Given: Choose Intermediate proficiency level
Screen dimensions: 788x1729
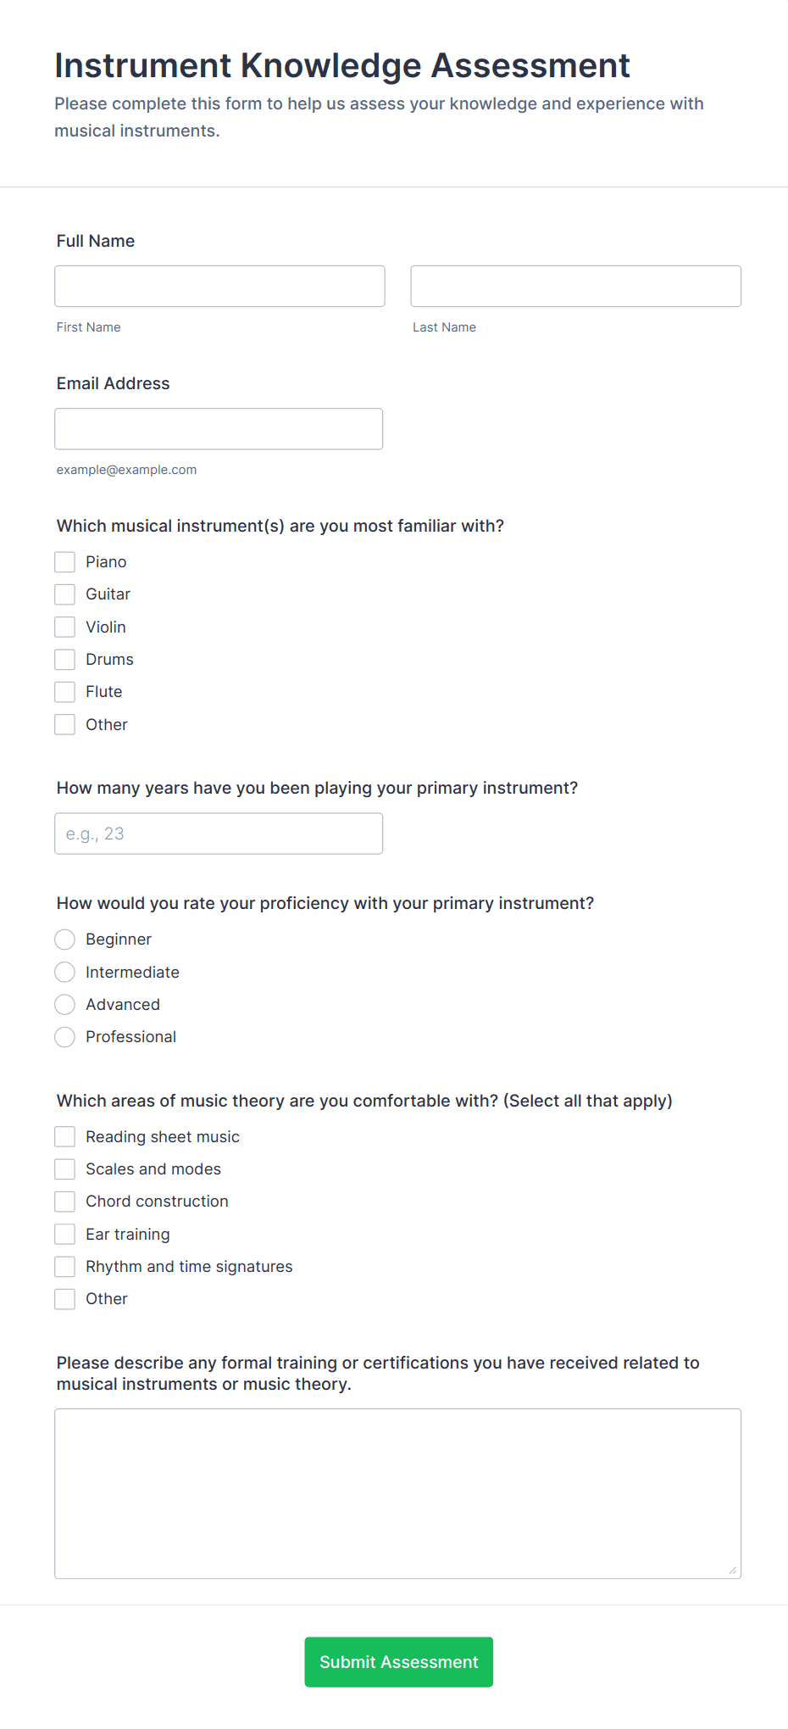Looking at the screenshot, I should click(65, 972).
